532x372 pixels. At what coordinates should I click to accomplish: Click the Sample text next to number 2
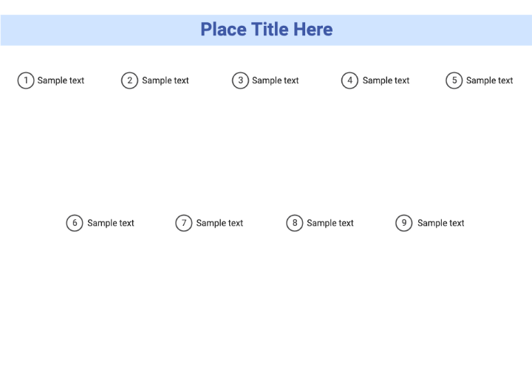(x=166, y=80)
